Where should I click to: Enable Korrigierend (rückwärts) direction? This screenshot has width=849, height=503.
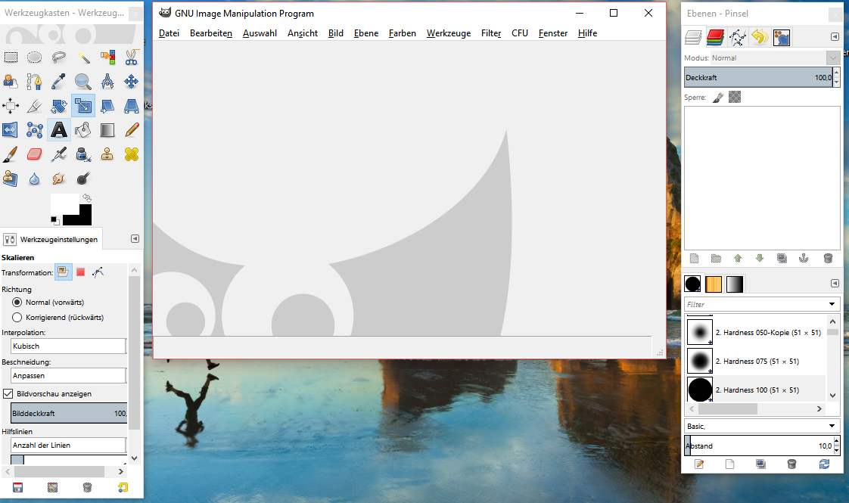coord(17,318)
